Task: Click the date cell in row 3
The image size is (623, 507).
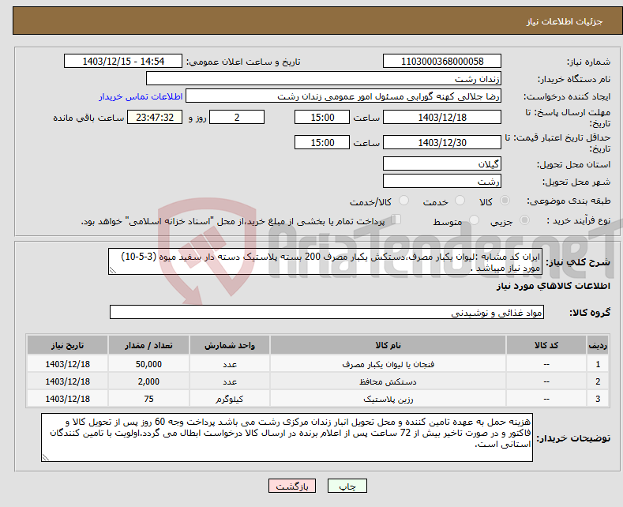Action: [x=68, y=399]
